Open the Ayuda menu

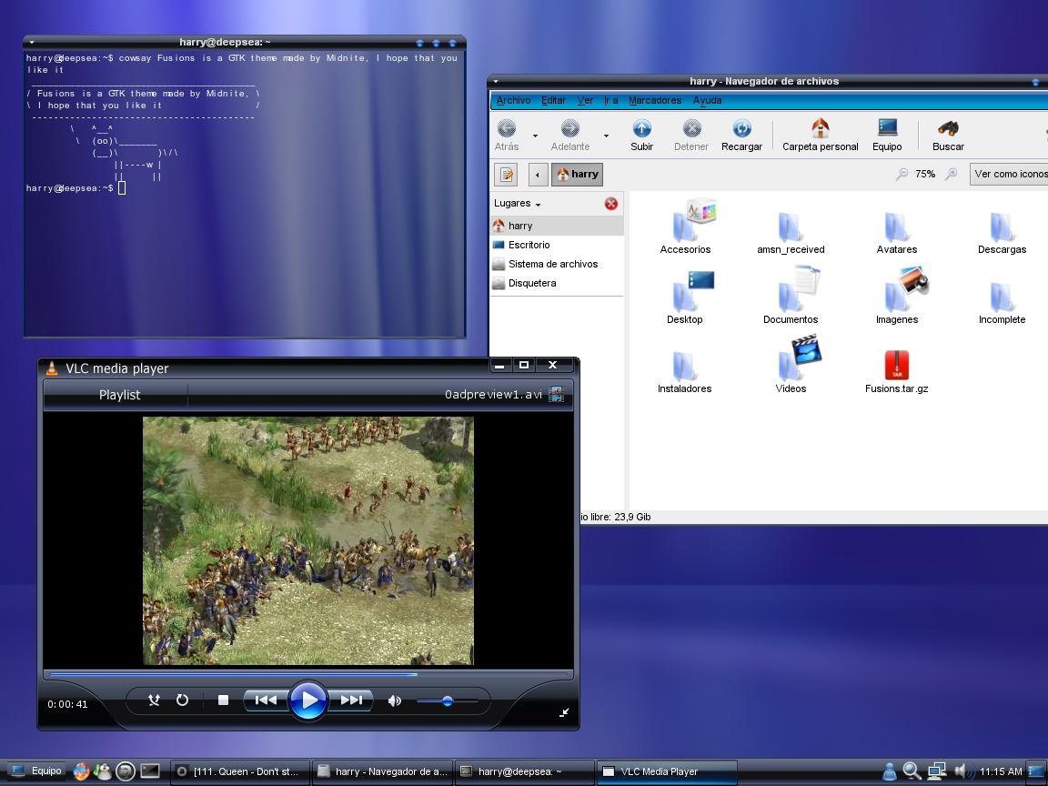(x=707, y=100)
